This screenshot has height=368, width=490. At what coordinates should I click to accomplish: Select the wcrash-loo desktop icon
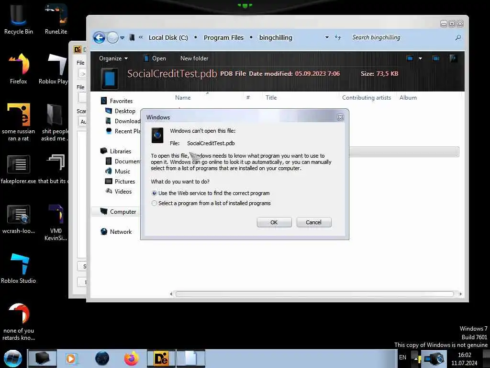tap(19, 219)
